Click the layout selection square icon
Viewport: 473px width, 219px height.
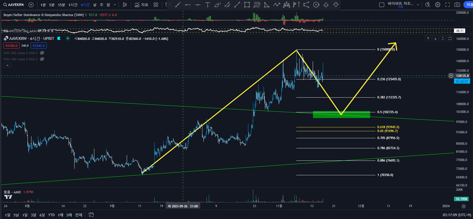(382, 5)
